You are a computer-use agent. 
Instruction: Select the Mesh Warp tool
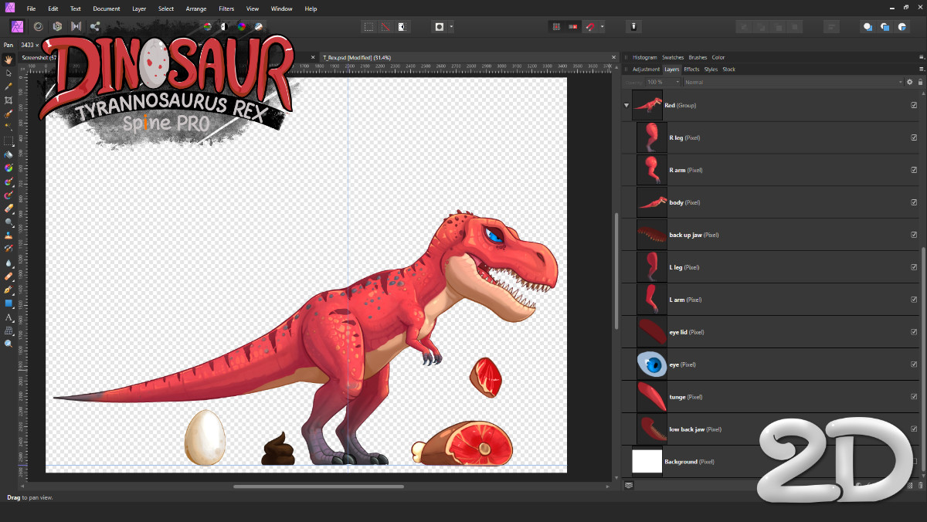pyautogui.click(x=8, y=330)
